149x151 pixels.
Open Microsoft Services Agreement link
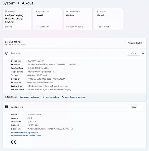25,133
